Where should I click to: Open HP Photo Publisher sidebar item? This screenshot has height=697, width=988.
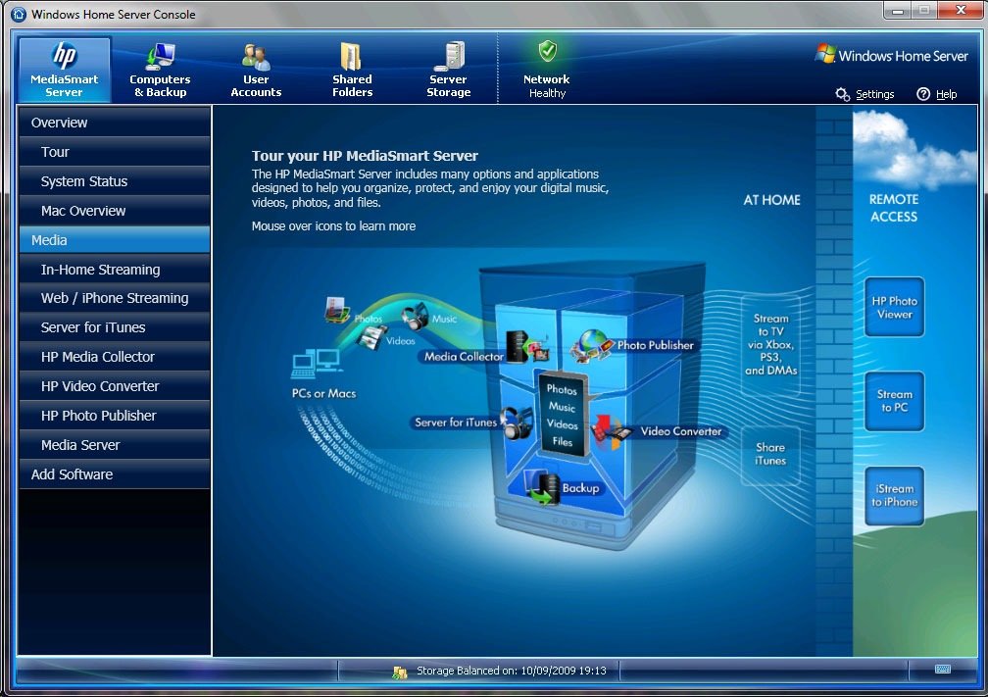point(115,416)
